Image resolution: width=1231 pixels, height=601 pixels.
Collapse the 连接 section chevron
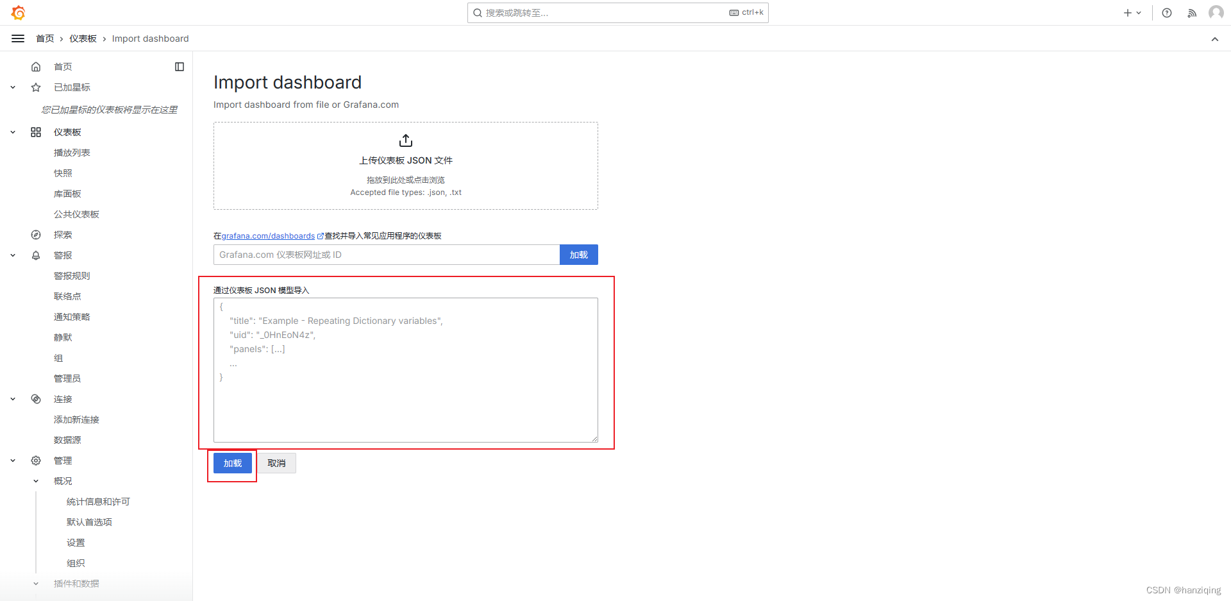13,399
